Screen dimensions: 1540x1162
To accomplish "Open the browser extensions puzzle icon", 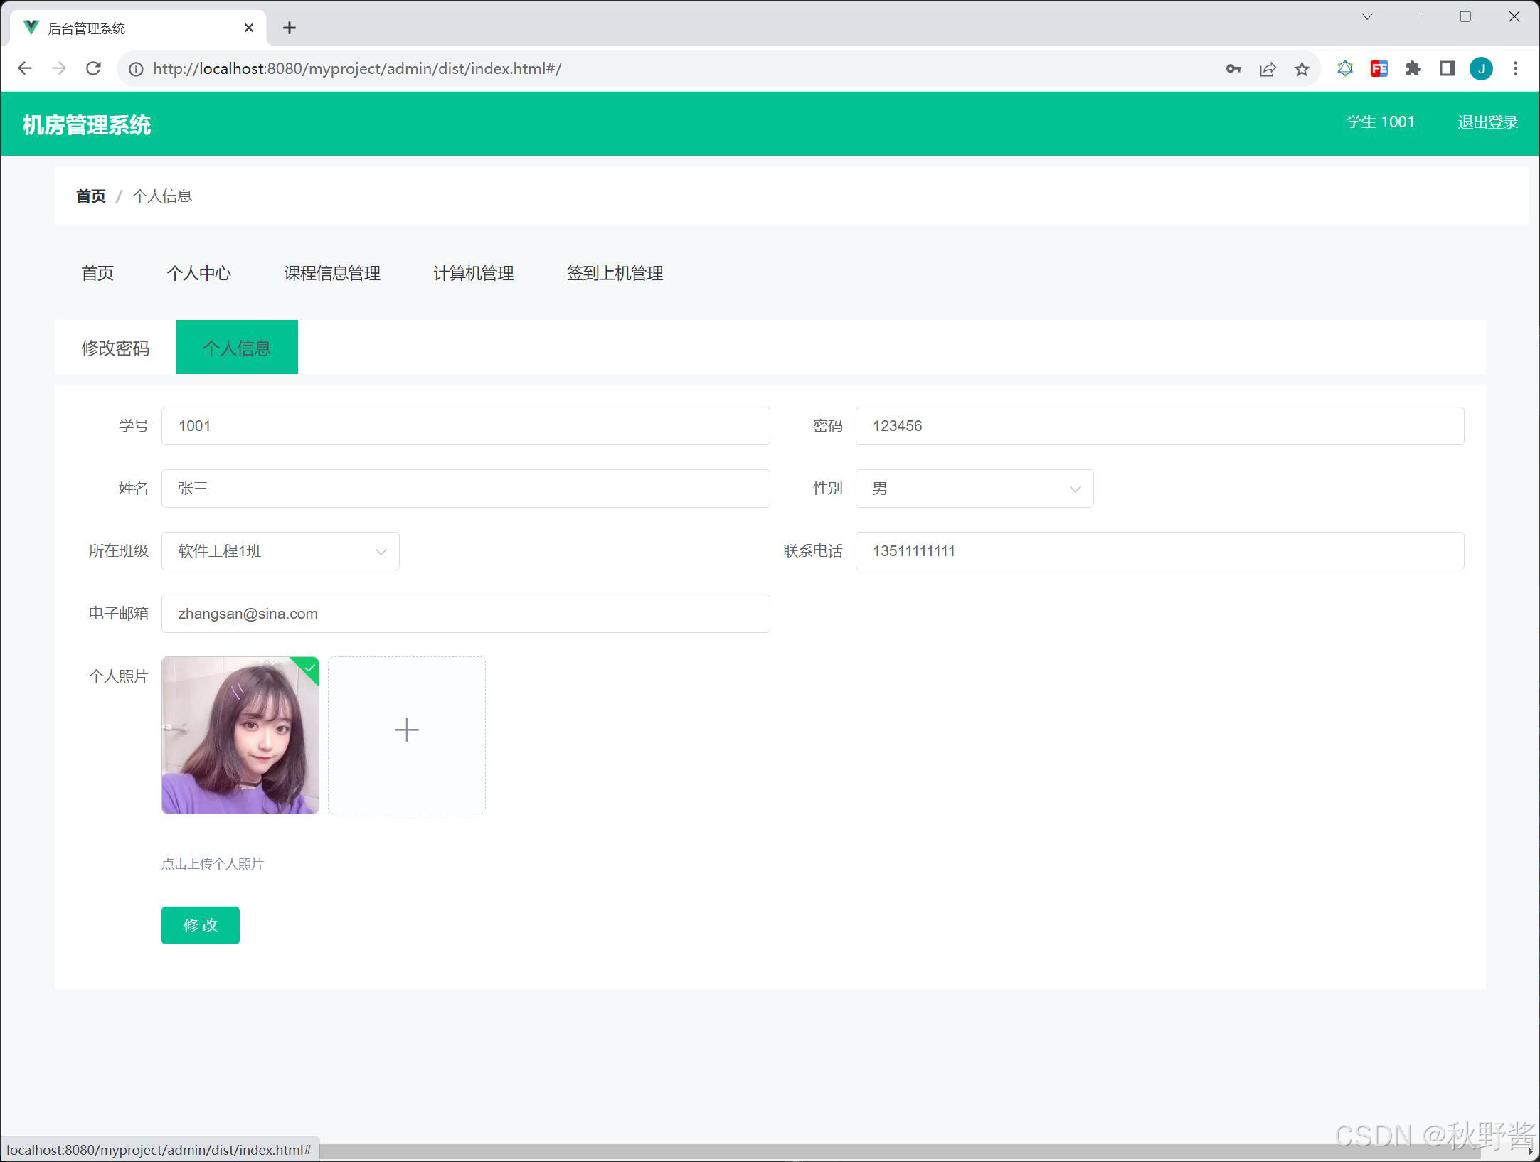I will pyautogui.click(x=1413, y=68).
